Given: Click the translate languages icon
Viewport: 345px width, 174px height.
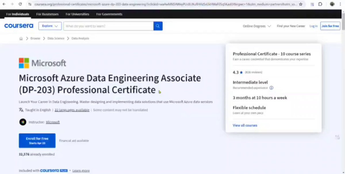Looking at the screenshot, I should (21, 110).
